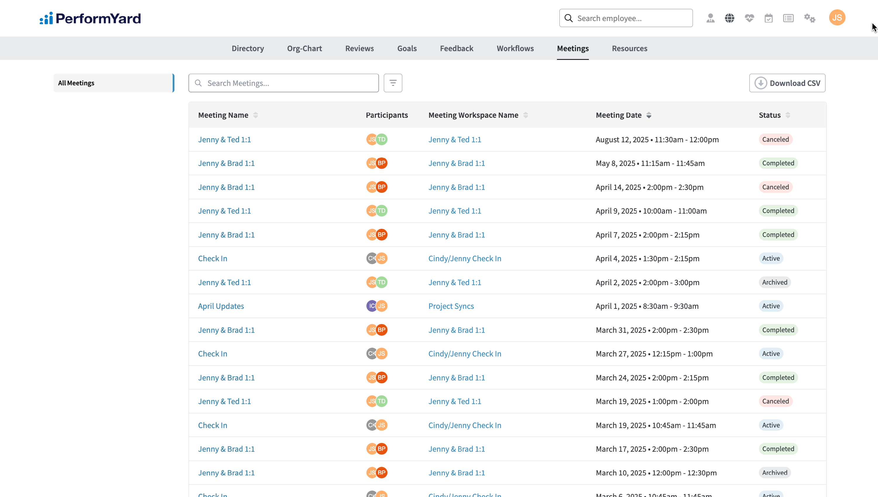This screenshot has height=497, width=878.
Task: Open the calendar checkmark icon
Action: click(x=769, y=18)
